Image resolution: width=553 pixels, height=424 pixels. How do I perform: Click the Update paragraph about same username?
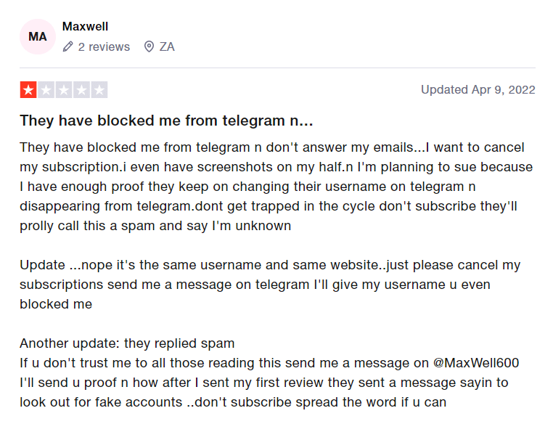point(270,285)
